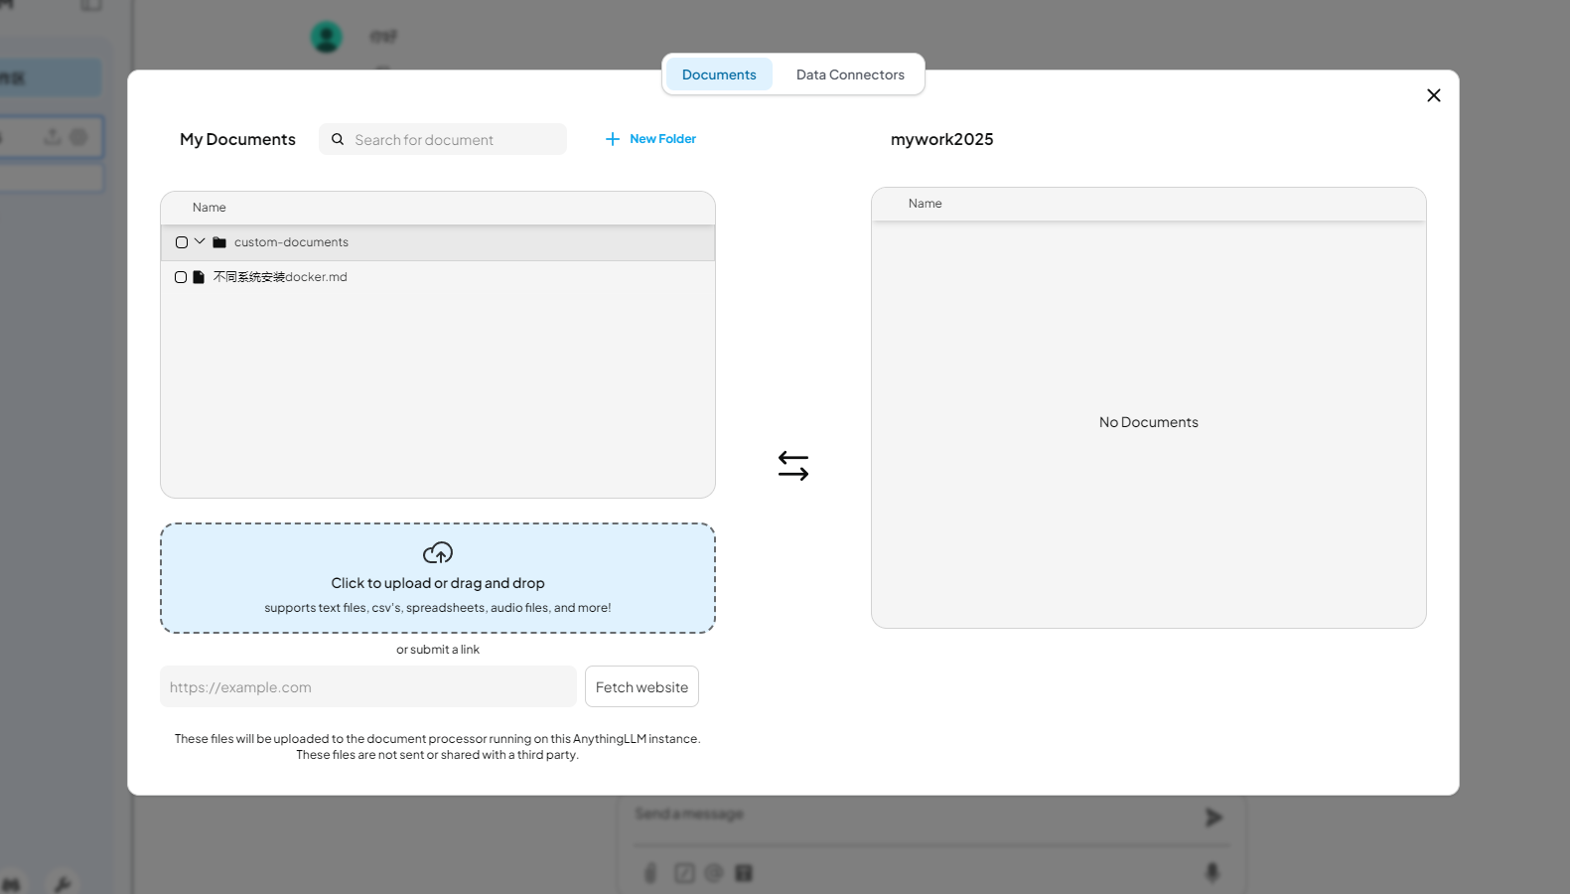This screenshot has width=1570, height=894.
Task: Click the My Documents heading
Action: tap(237, 139)
